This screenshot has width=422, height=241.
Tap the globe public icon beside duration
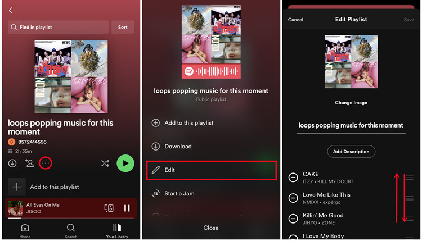[10, 151]
